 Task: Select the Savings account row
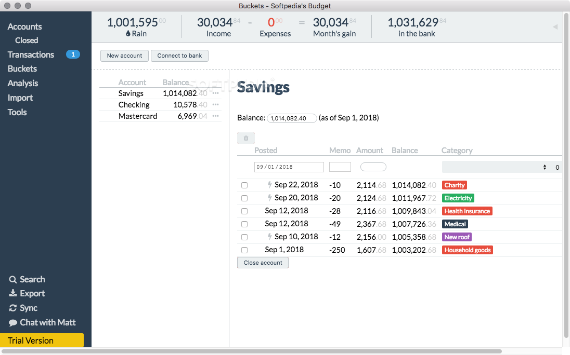[x=160, y=93]
